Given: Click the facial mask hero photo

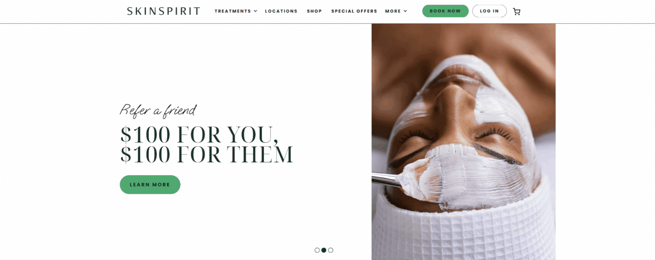Looking at the screenshot, I should pos(464,142).
